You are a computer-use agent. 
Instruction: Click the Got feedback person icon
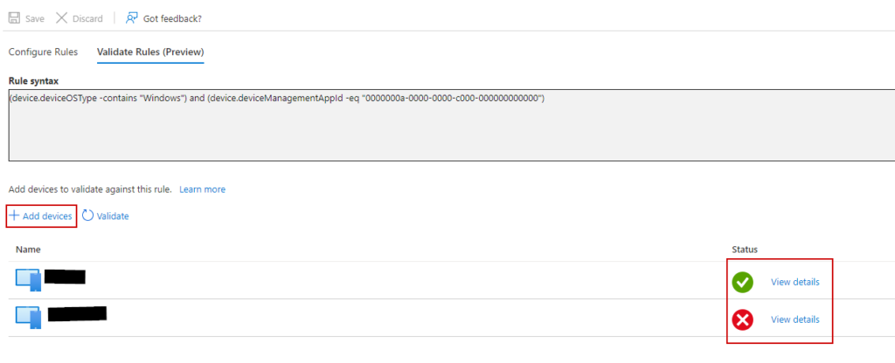click(x=132, y=18)
